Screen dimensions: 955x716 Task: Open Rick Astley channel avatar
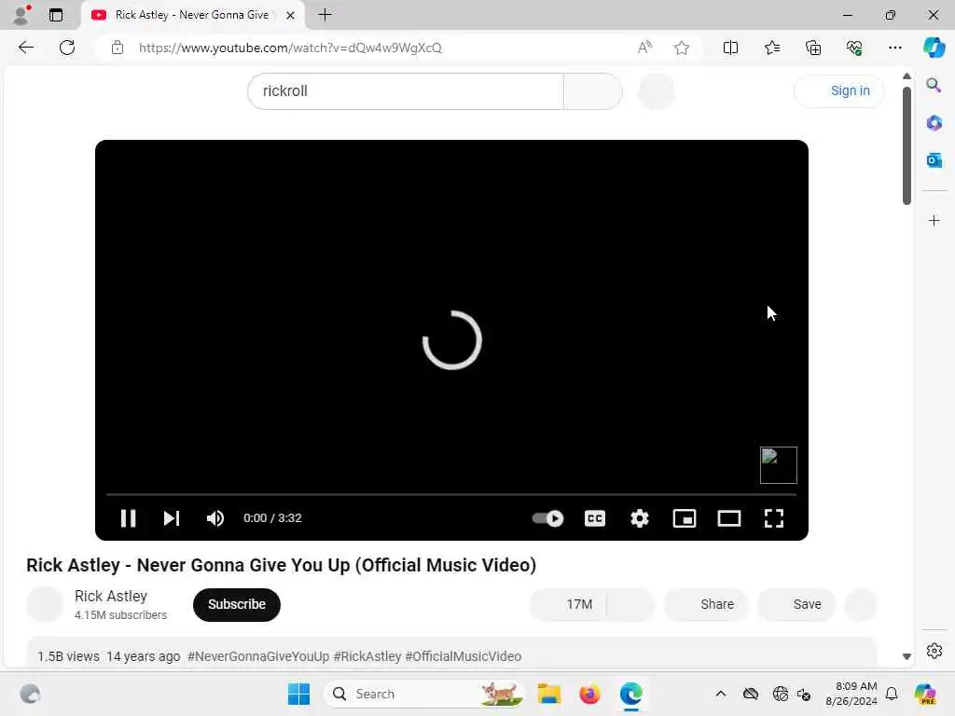(45, 604)
